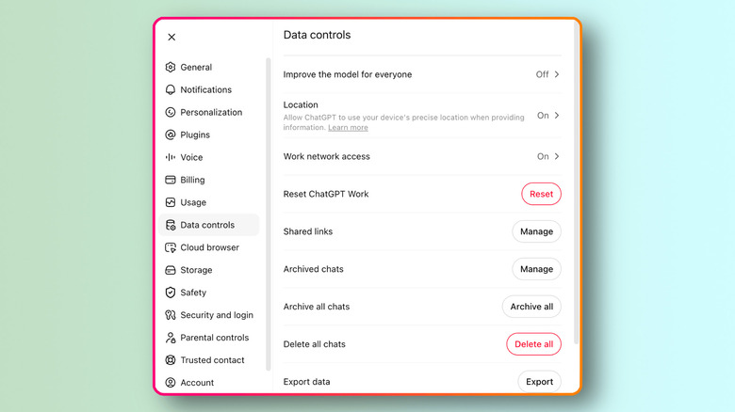Click the Security and login key icon
The image size is (735, 412).
point(171,314)
